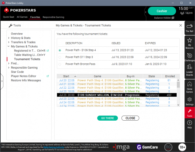
Task: Open pop-out icon next to Player Notes Editor
Action: click(48, 76)
